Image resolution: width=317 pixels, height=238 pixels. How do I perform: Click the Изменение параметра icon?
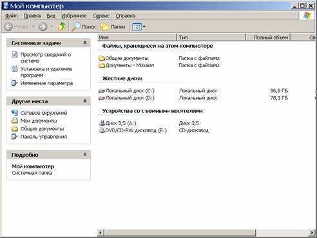(x=14, y=83)
